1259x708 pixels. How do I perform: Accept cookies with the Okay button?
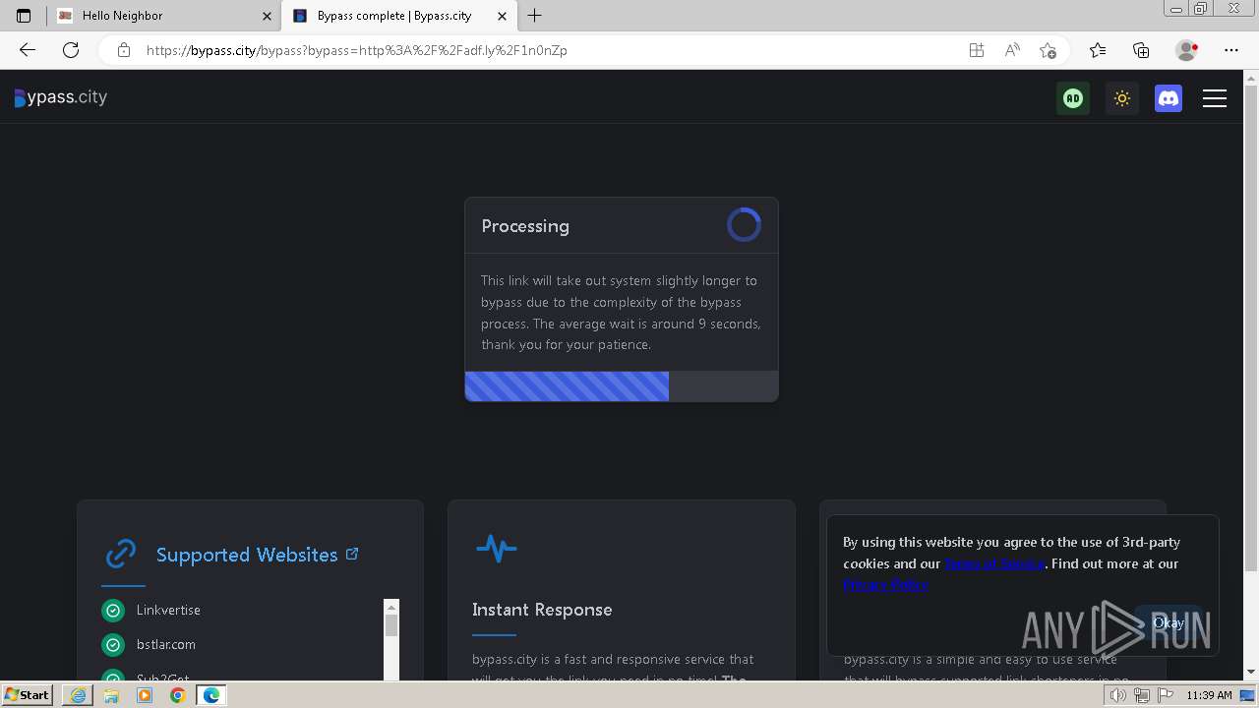pos(1169,622)
